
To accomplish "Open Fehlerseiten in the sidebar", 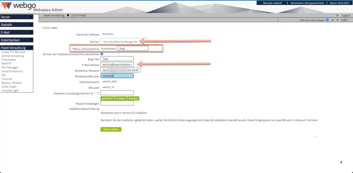I will 9,60.
